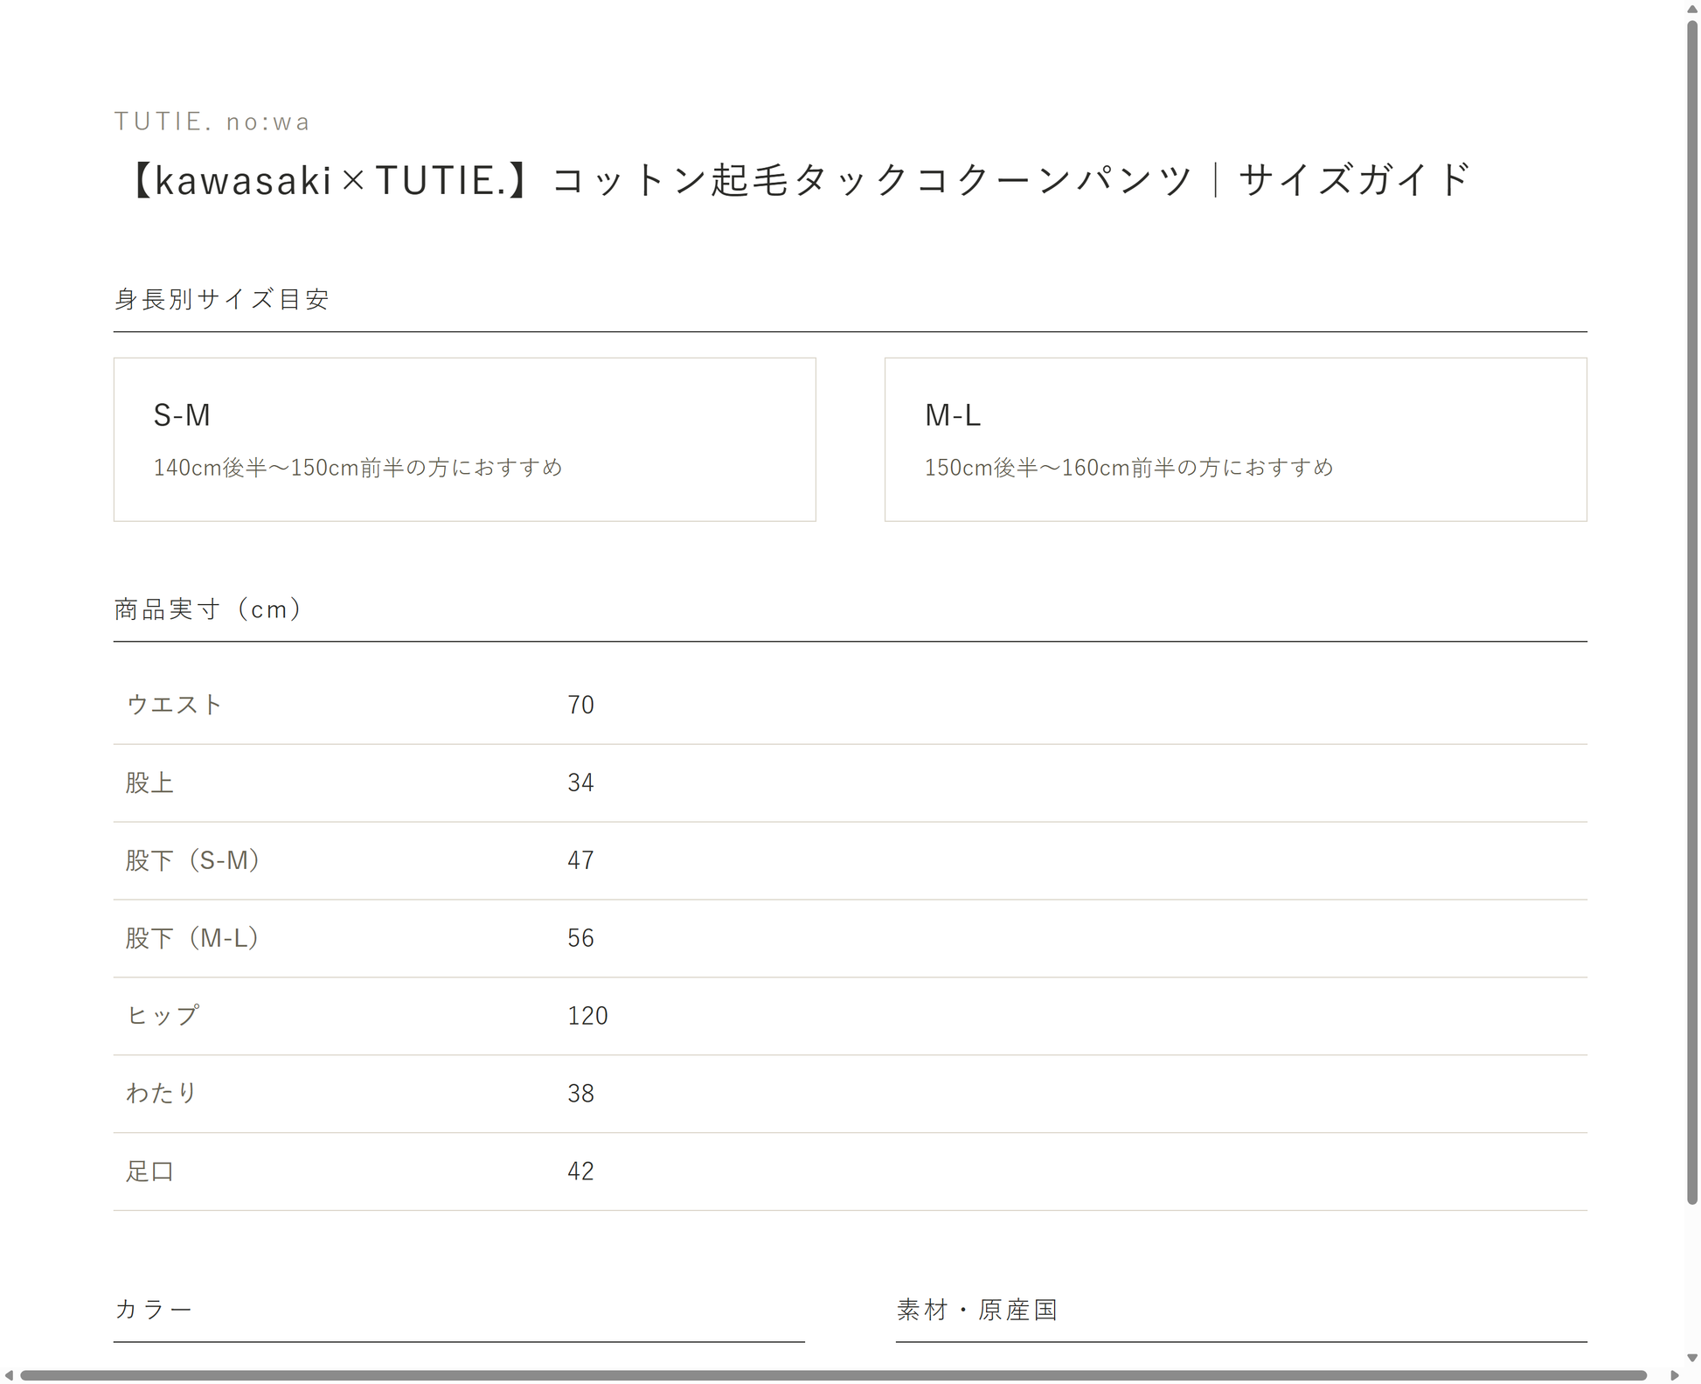Viewport: 1701px width, 1384px height.
Task: Click the waist value 70
Action: click(x=580, y=705)
